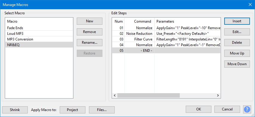Screen dimensions: 255x117
Task: Click the steps list right scroll arrow
Action: pyautogui.click(x=218, y=96)
